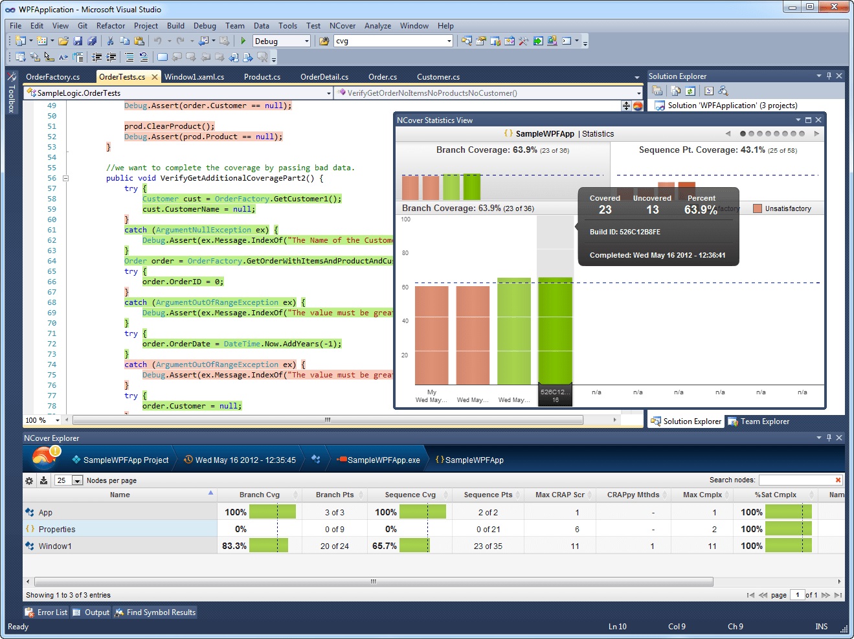The image size is (854, 639).
Task: Select the first dark pagination dot in Statistics view
Action: (x=743, y=134)
